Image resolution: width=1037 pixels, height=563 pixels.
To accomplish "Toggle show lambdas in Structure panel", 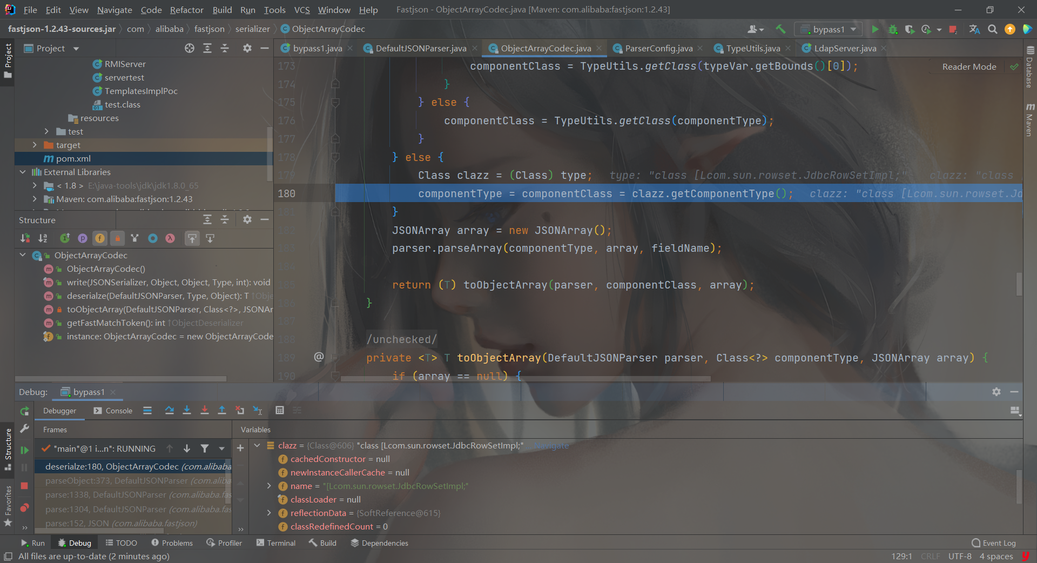I will [x=170, y=238].
